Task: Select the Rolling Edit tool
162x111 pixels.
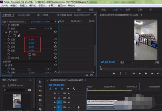Action: 40,100
